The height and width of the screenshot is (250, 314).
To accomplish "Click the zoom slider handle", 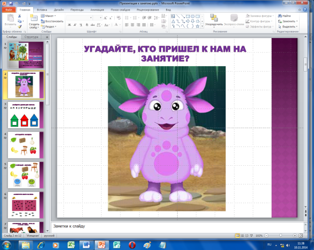I will coord(280,236).
